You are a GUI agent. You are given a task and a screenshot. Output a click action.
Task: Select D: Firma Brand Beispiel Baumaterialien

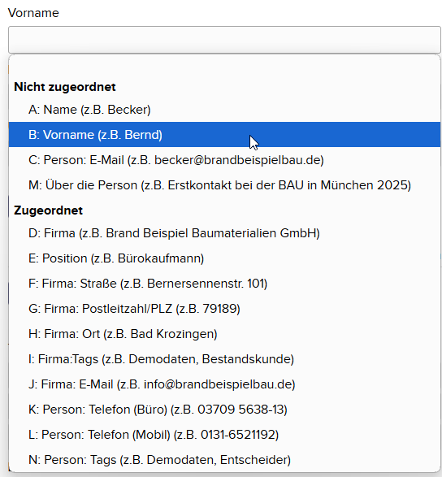[x=224, y=233]
